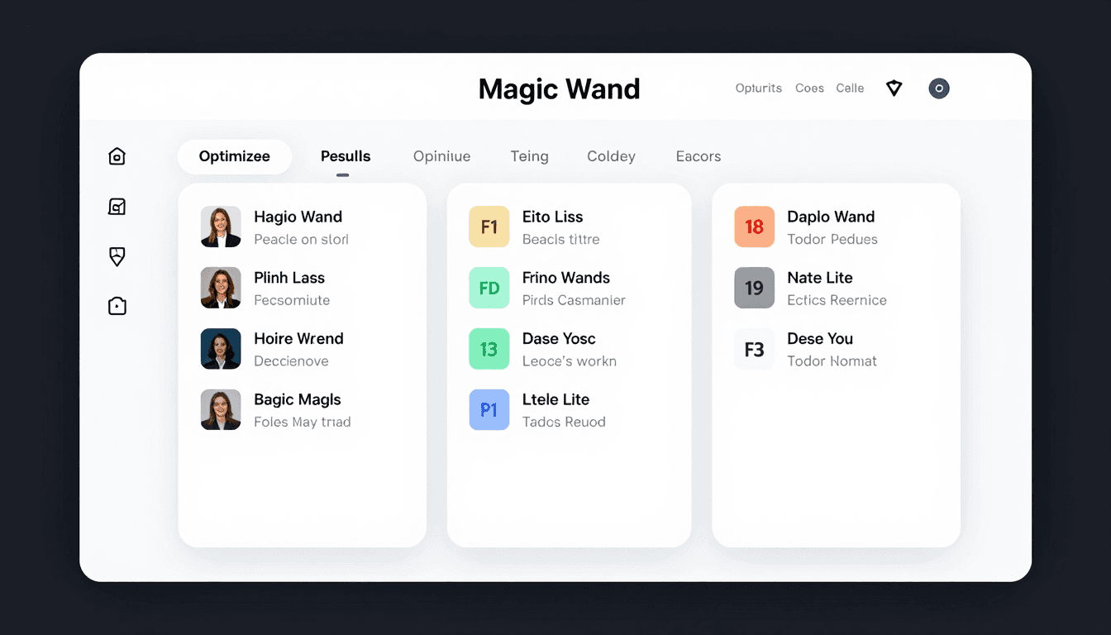Click the 'Leoce's workn' subtitle
Viewport: 1111px width, 635px height.
[x=570, y=361]
